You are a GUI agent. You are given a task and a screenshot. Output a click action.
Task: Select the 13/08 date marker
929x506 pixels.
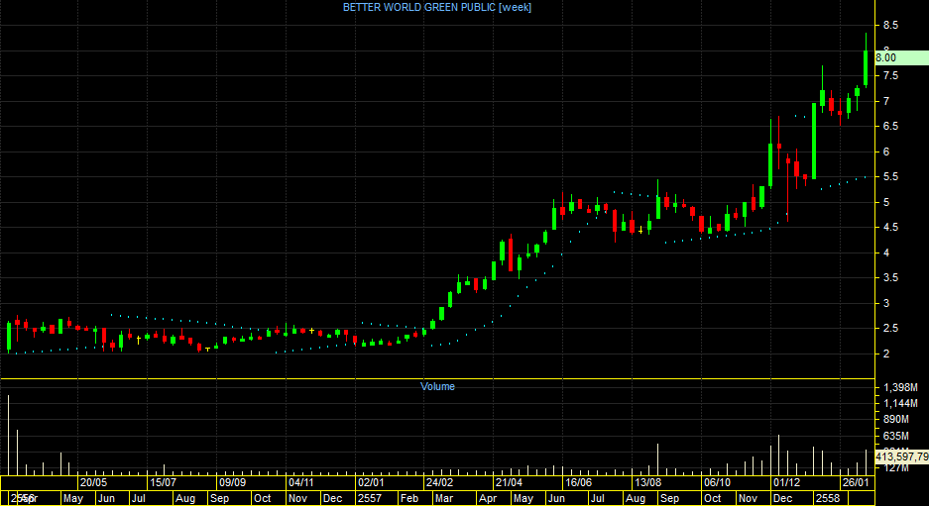pos(647,482)
